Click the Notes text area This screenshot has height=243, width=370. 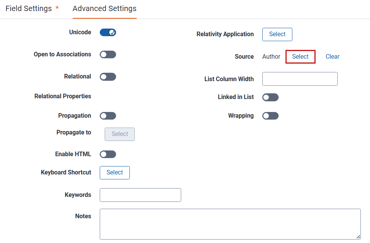click(230, 224)
